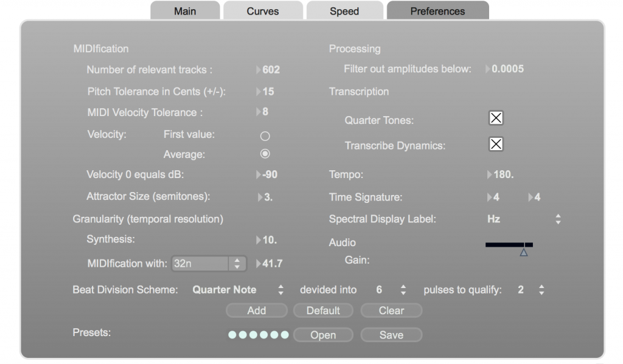Select the First value velocity radio button

[265, 136]
